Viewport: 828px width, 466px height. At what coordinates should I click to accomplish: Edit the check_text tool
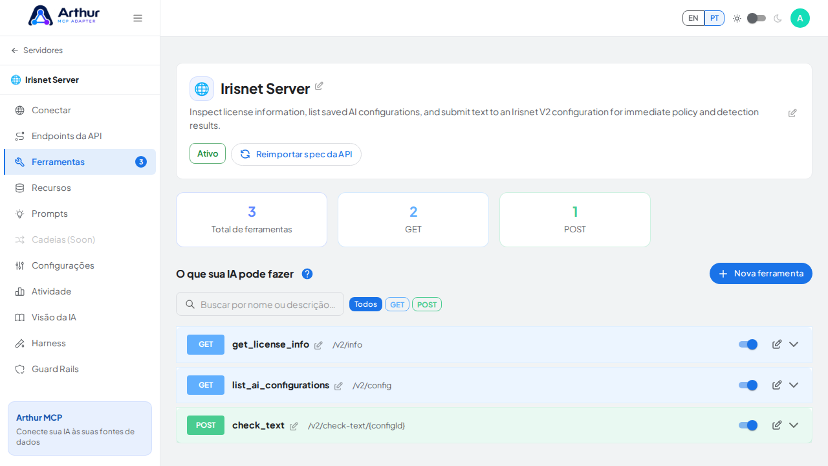(777, 425)
